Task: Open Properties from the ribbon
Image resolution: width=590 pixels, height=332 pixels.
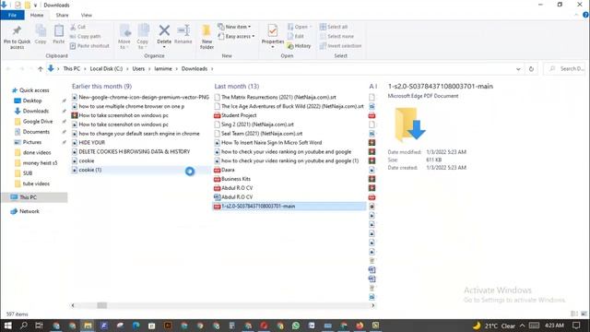Action: point(273,34)
